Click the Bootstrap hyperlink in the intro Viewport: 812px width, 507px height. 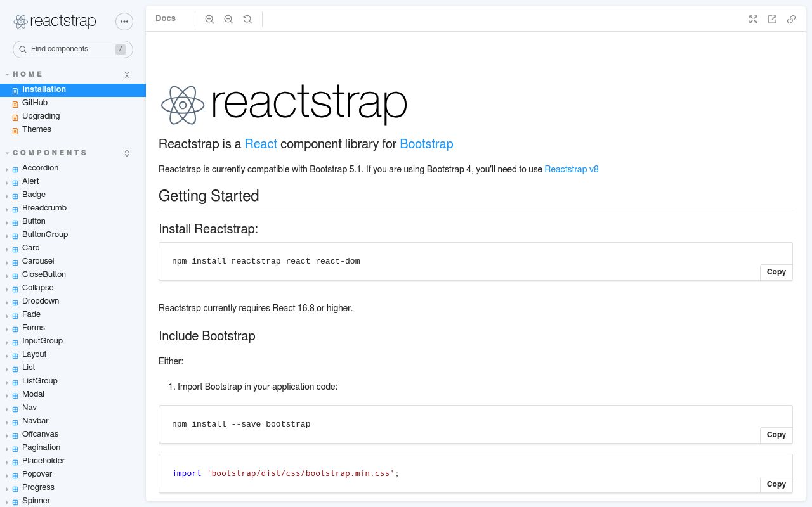coord(426,144)
